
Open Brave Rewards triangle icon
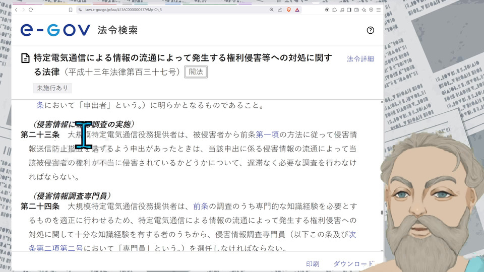click(x=297, y=10)
